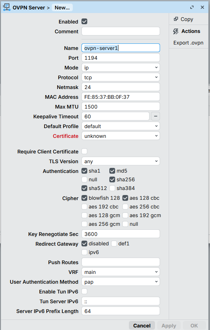The image size is (210, 330).
Task: Toggle the Enabled checkbox
Action: click(x=84, y=21)
